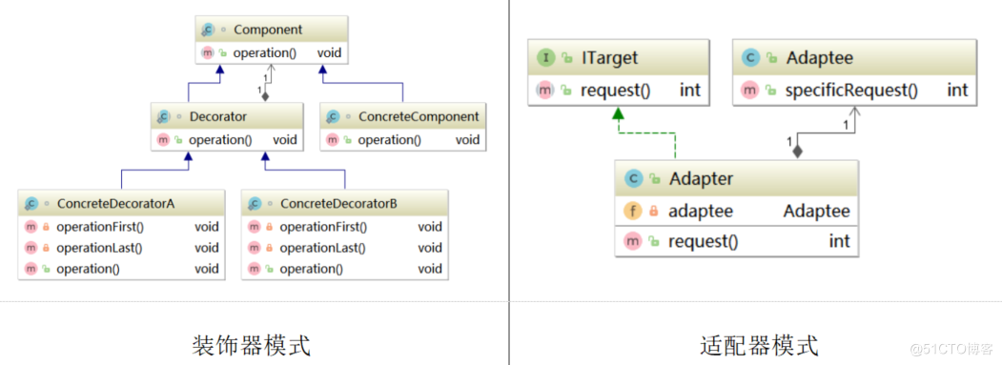Screen dimensions: 1002x365
Task: Click operationLast() in ConcreteDecoratorB
Action: point(322,248)
